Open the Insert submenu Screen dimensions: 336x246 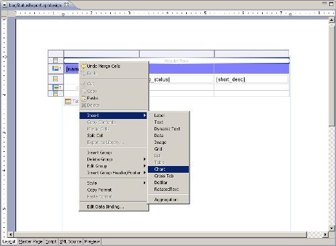(114, 116)
